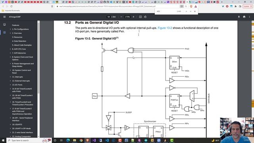Viewport: 254px width, 143px height.
Task: Go to 13. I/O-Ports section
Action: (x=17, y=85)
